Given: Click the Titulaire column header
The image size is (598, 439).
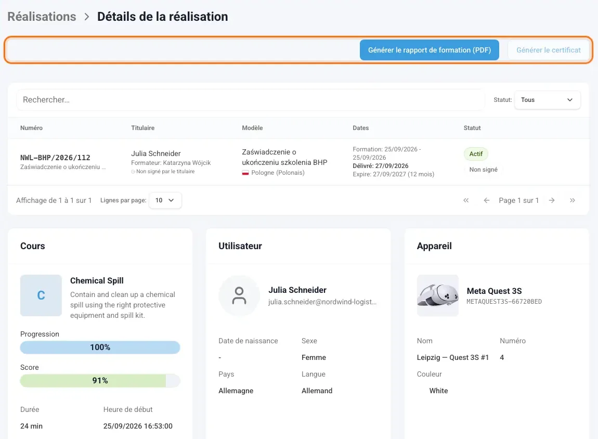Looking at the screenshot, I should 142,128.
